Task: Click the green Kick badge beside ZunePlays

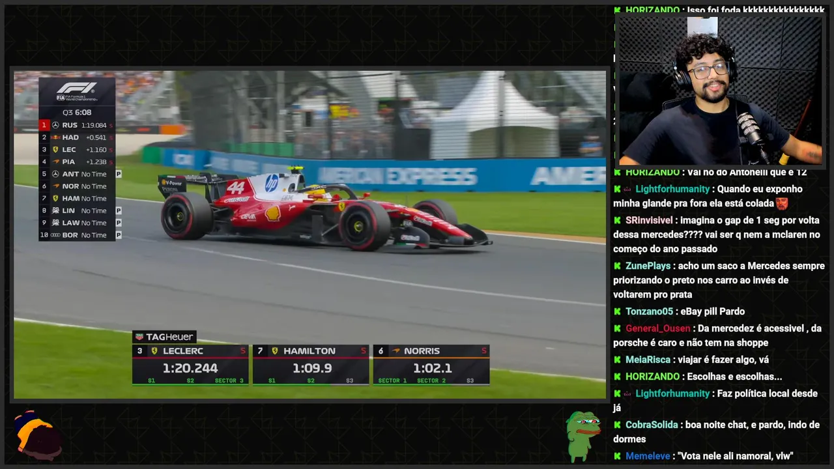Action: pyautogui.click(x=617, y=266)
